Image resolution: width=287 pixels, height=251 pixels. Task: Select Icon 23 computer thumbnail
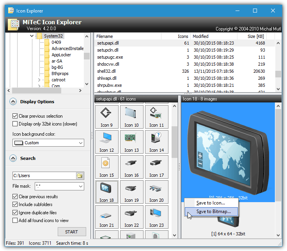156,217
